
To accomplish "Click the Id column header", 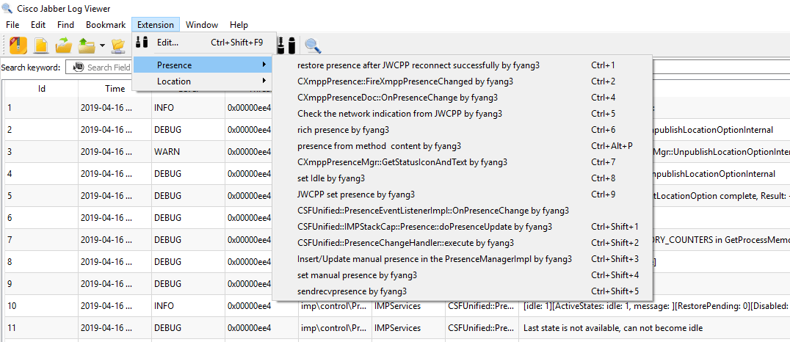I will (x=42, y=89).
